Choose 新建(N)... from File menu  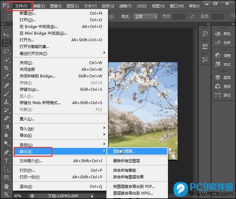[x=60, y=13]
